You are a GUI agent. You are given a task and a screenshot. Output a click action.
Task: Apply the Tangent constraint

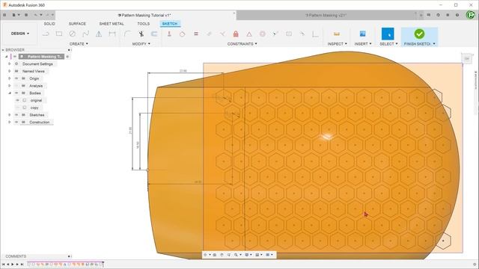pyautogui.click(x=183, y=34)
